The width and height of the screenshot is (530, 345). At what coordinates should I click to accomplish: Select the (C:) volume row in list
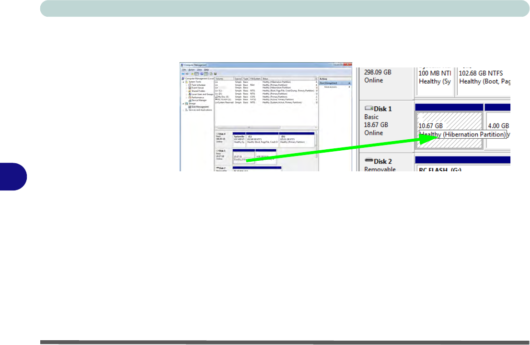click(x=266, y=91)
